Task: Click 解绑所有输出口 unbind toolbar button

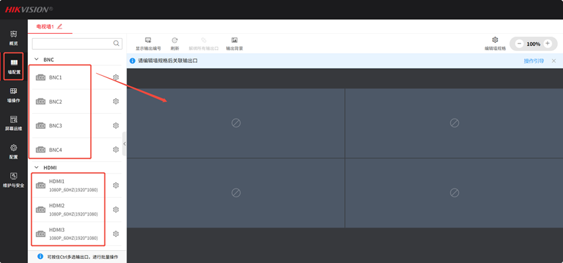Action: pos(203,44)
